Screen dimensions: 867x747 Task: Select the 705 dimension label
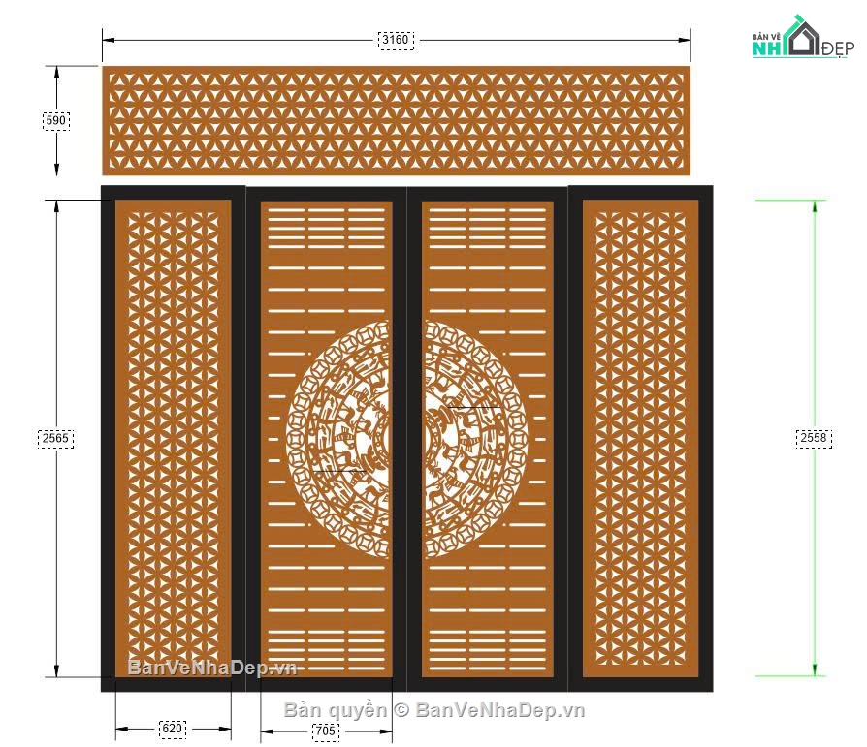(x=327, y=731)
